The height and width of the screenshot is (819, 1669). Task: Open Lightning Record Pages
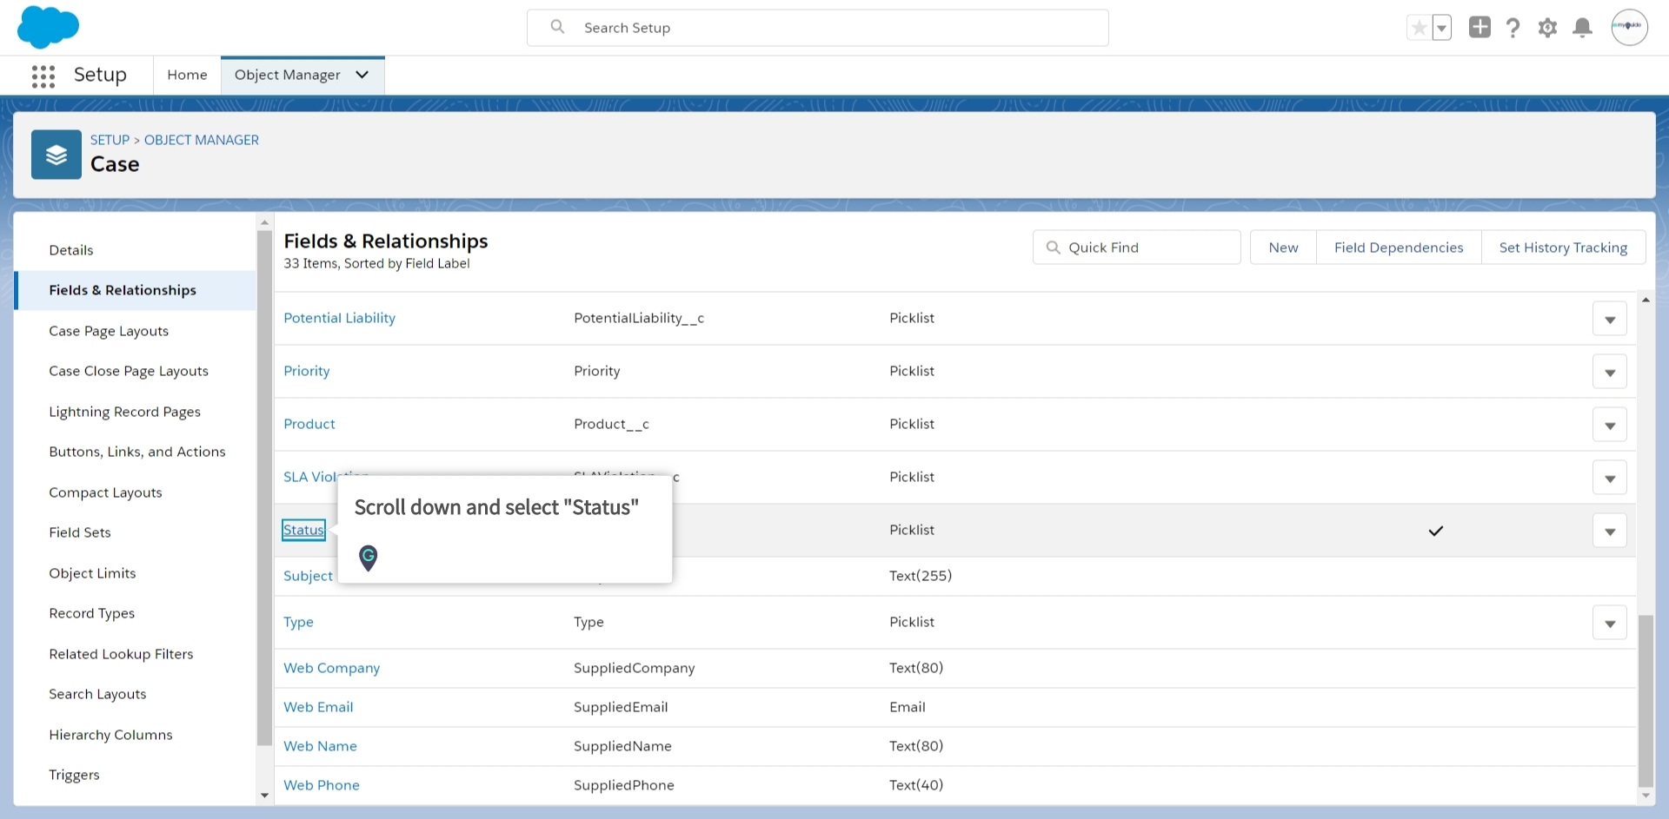124,412
